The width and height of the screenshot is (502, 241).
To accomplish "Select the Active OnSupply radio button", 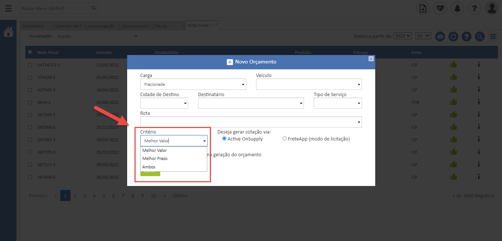I will [x=224, y=139].
